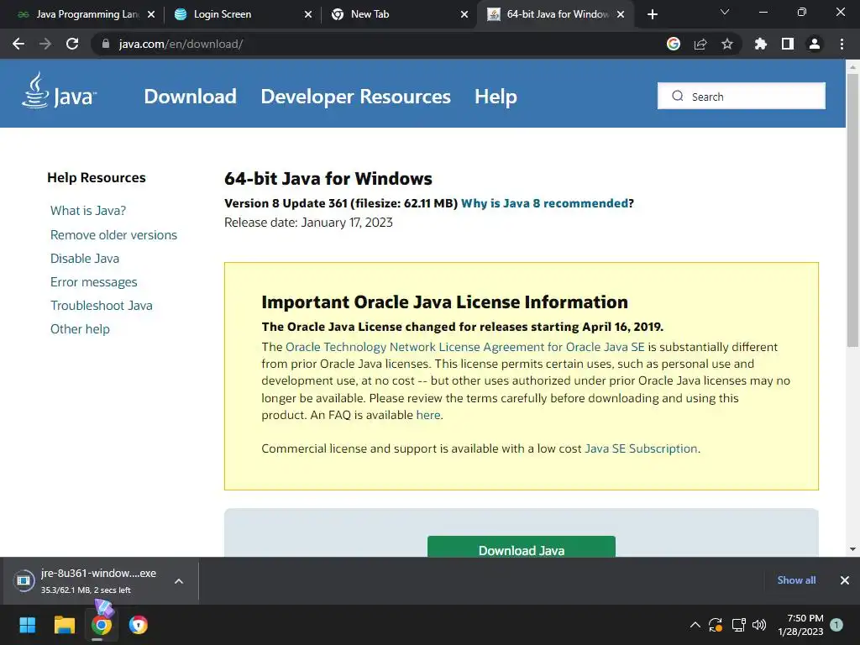Open the Java SE Subscription link

click(641, 448)
